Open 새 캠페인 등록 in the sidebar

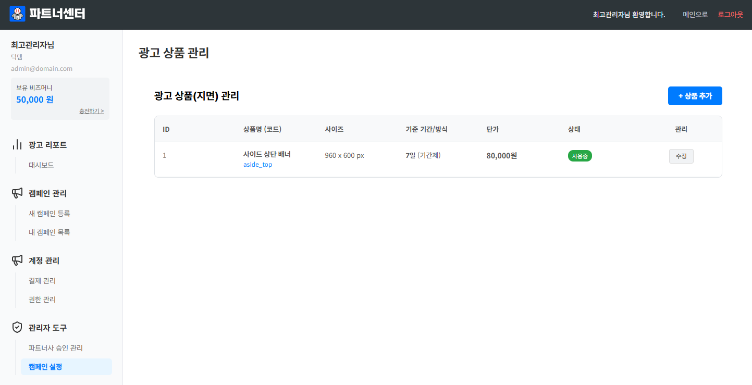[50, 214]
